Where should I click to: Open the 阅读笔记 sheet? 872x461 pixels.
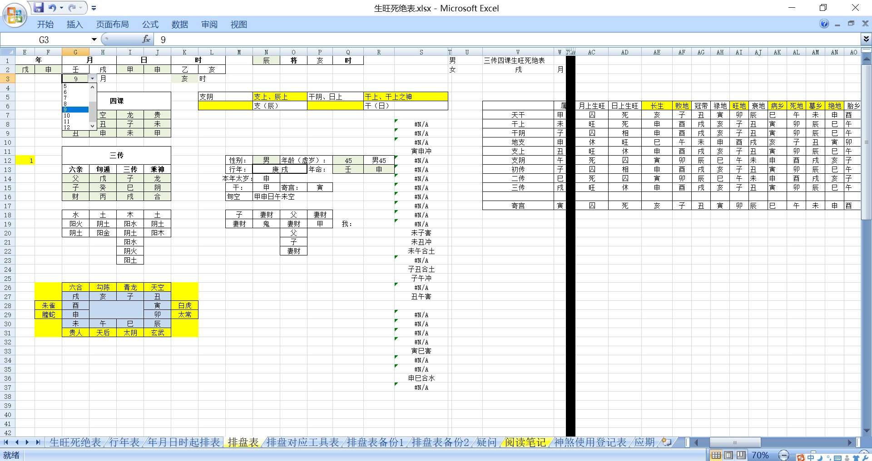[525, 442]
